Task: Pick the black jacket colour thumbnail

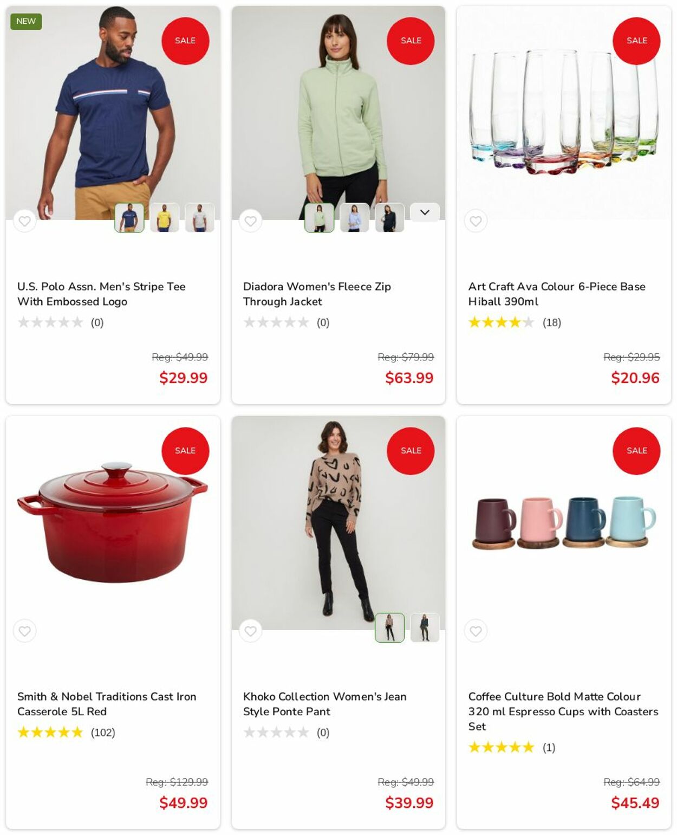Action: (389, 217)
